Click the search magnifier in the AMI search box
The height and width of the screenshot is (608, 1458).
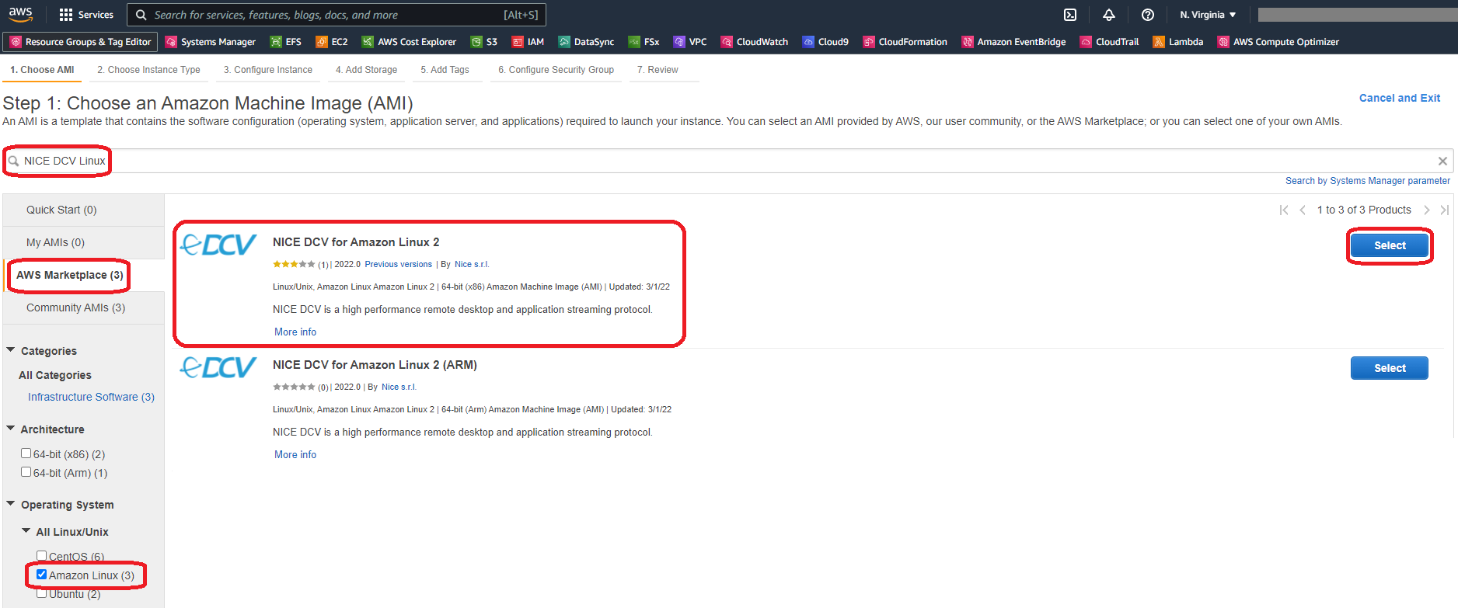coord(13,161)
